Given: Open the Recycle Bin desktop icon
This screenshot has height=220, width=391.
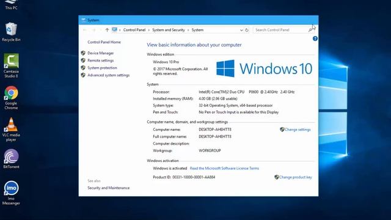Looking at the screenshot, I should pyautogui.click(x=11, y=32).
